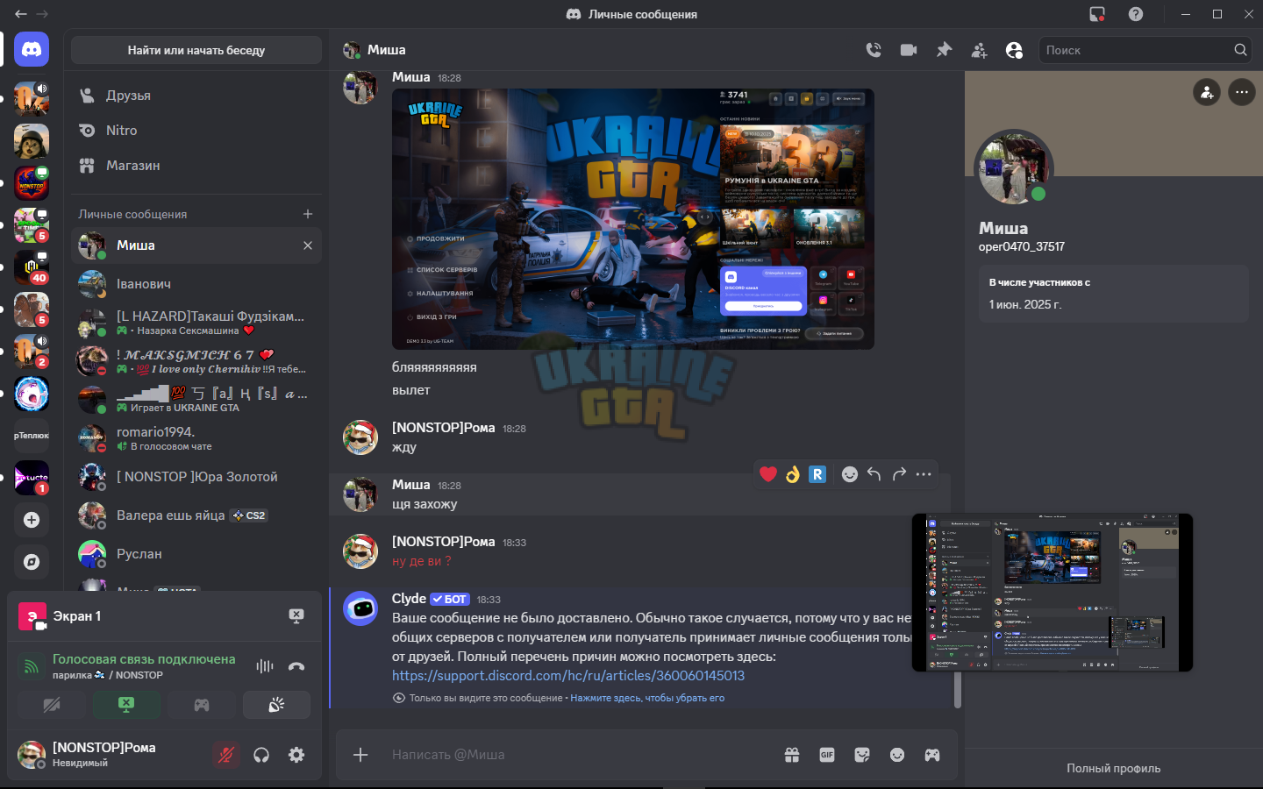Start a video call with Миша
The height and width of the screenshot is (789, 1263).
909,50
